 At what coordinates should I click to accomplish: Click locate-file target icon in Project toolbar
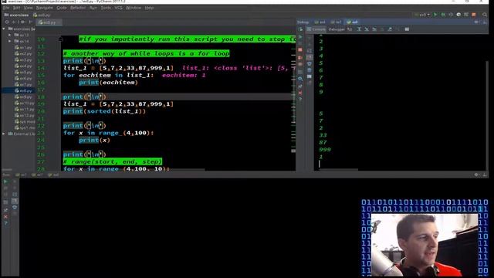pos(7,22)
